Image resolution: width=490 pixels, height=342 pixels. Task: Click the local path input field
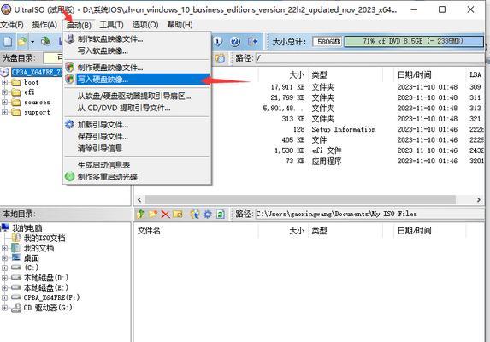pyautogui.click(x=369, y=215)
